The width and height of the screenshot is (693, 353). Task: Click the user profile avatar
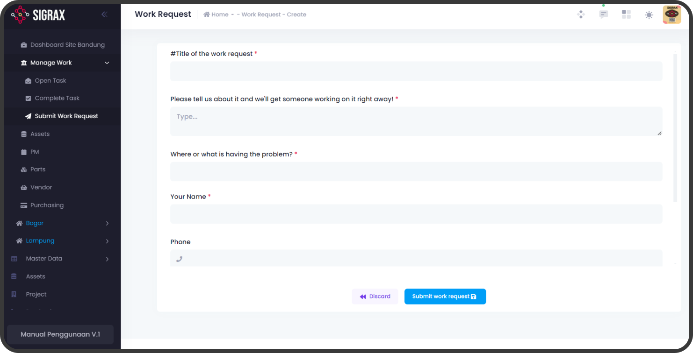click(671, 14)
